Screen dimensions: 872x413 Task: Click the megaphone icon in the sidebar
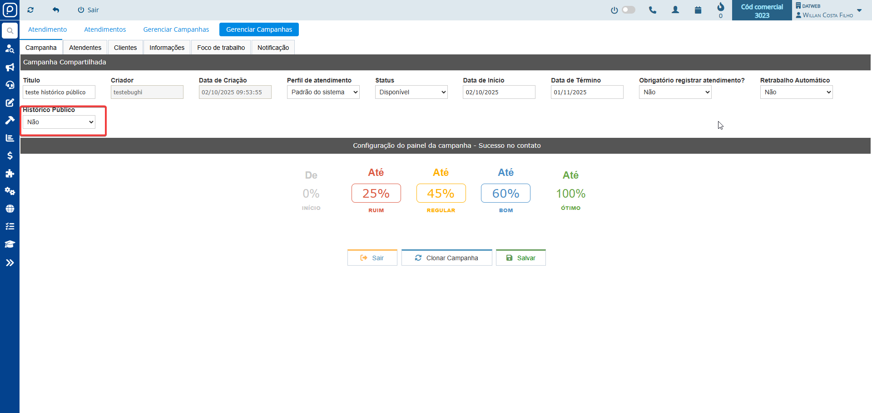[10, 67]
